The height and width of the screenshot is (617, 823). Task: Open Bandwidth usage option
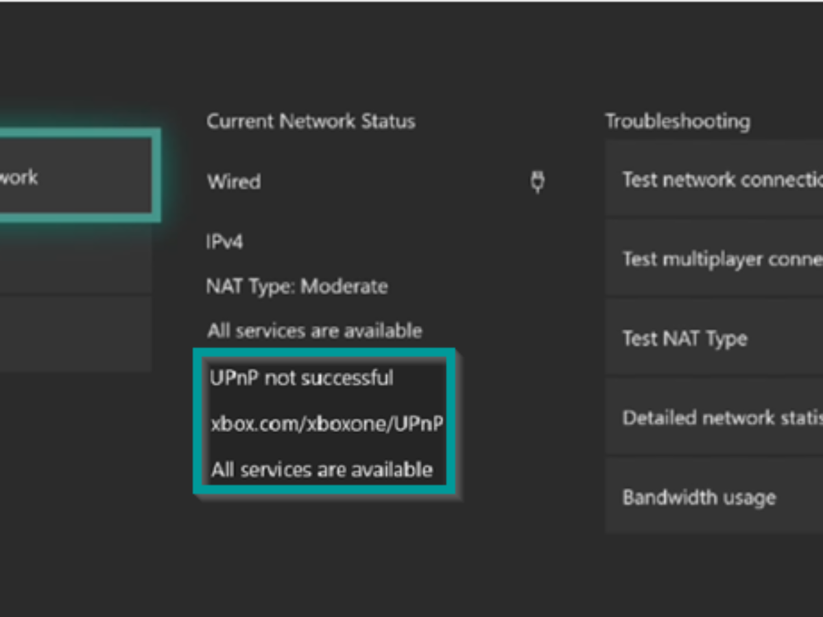point(713,497)
